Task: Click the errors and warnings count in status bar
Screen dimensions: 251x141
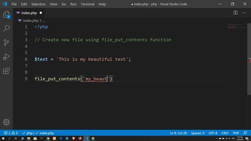Action: click(11, 133)
